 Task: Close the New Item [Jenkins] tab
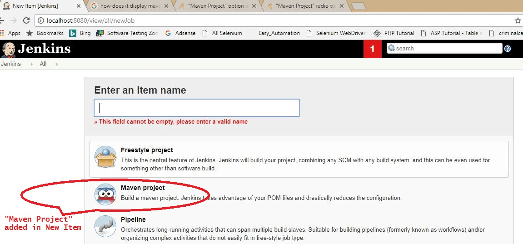pyautogui.click(x=79, y=6)
